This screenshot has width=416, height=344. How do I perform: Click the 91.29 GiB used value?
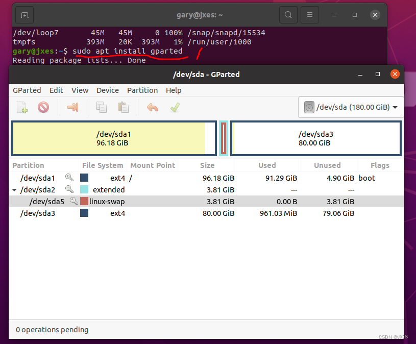coord(281,178)
